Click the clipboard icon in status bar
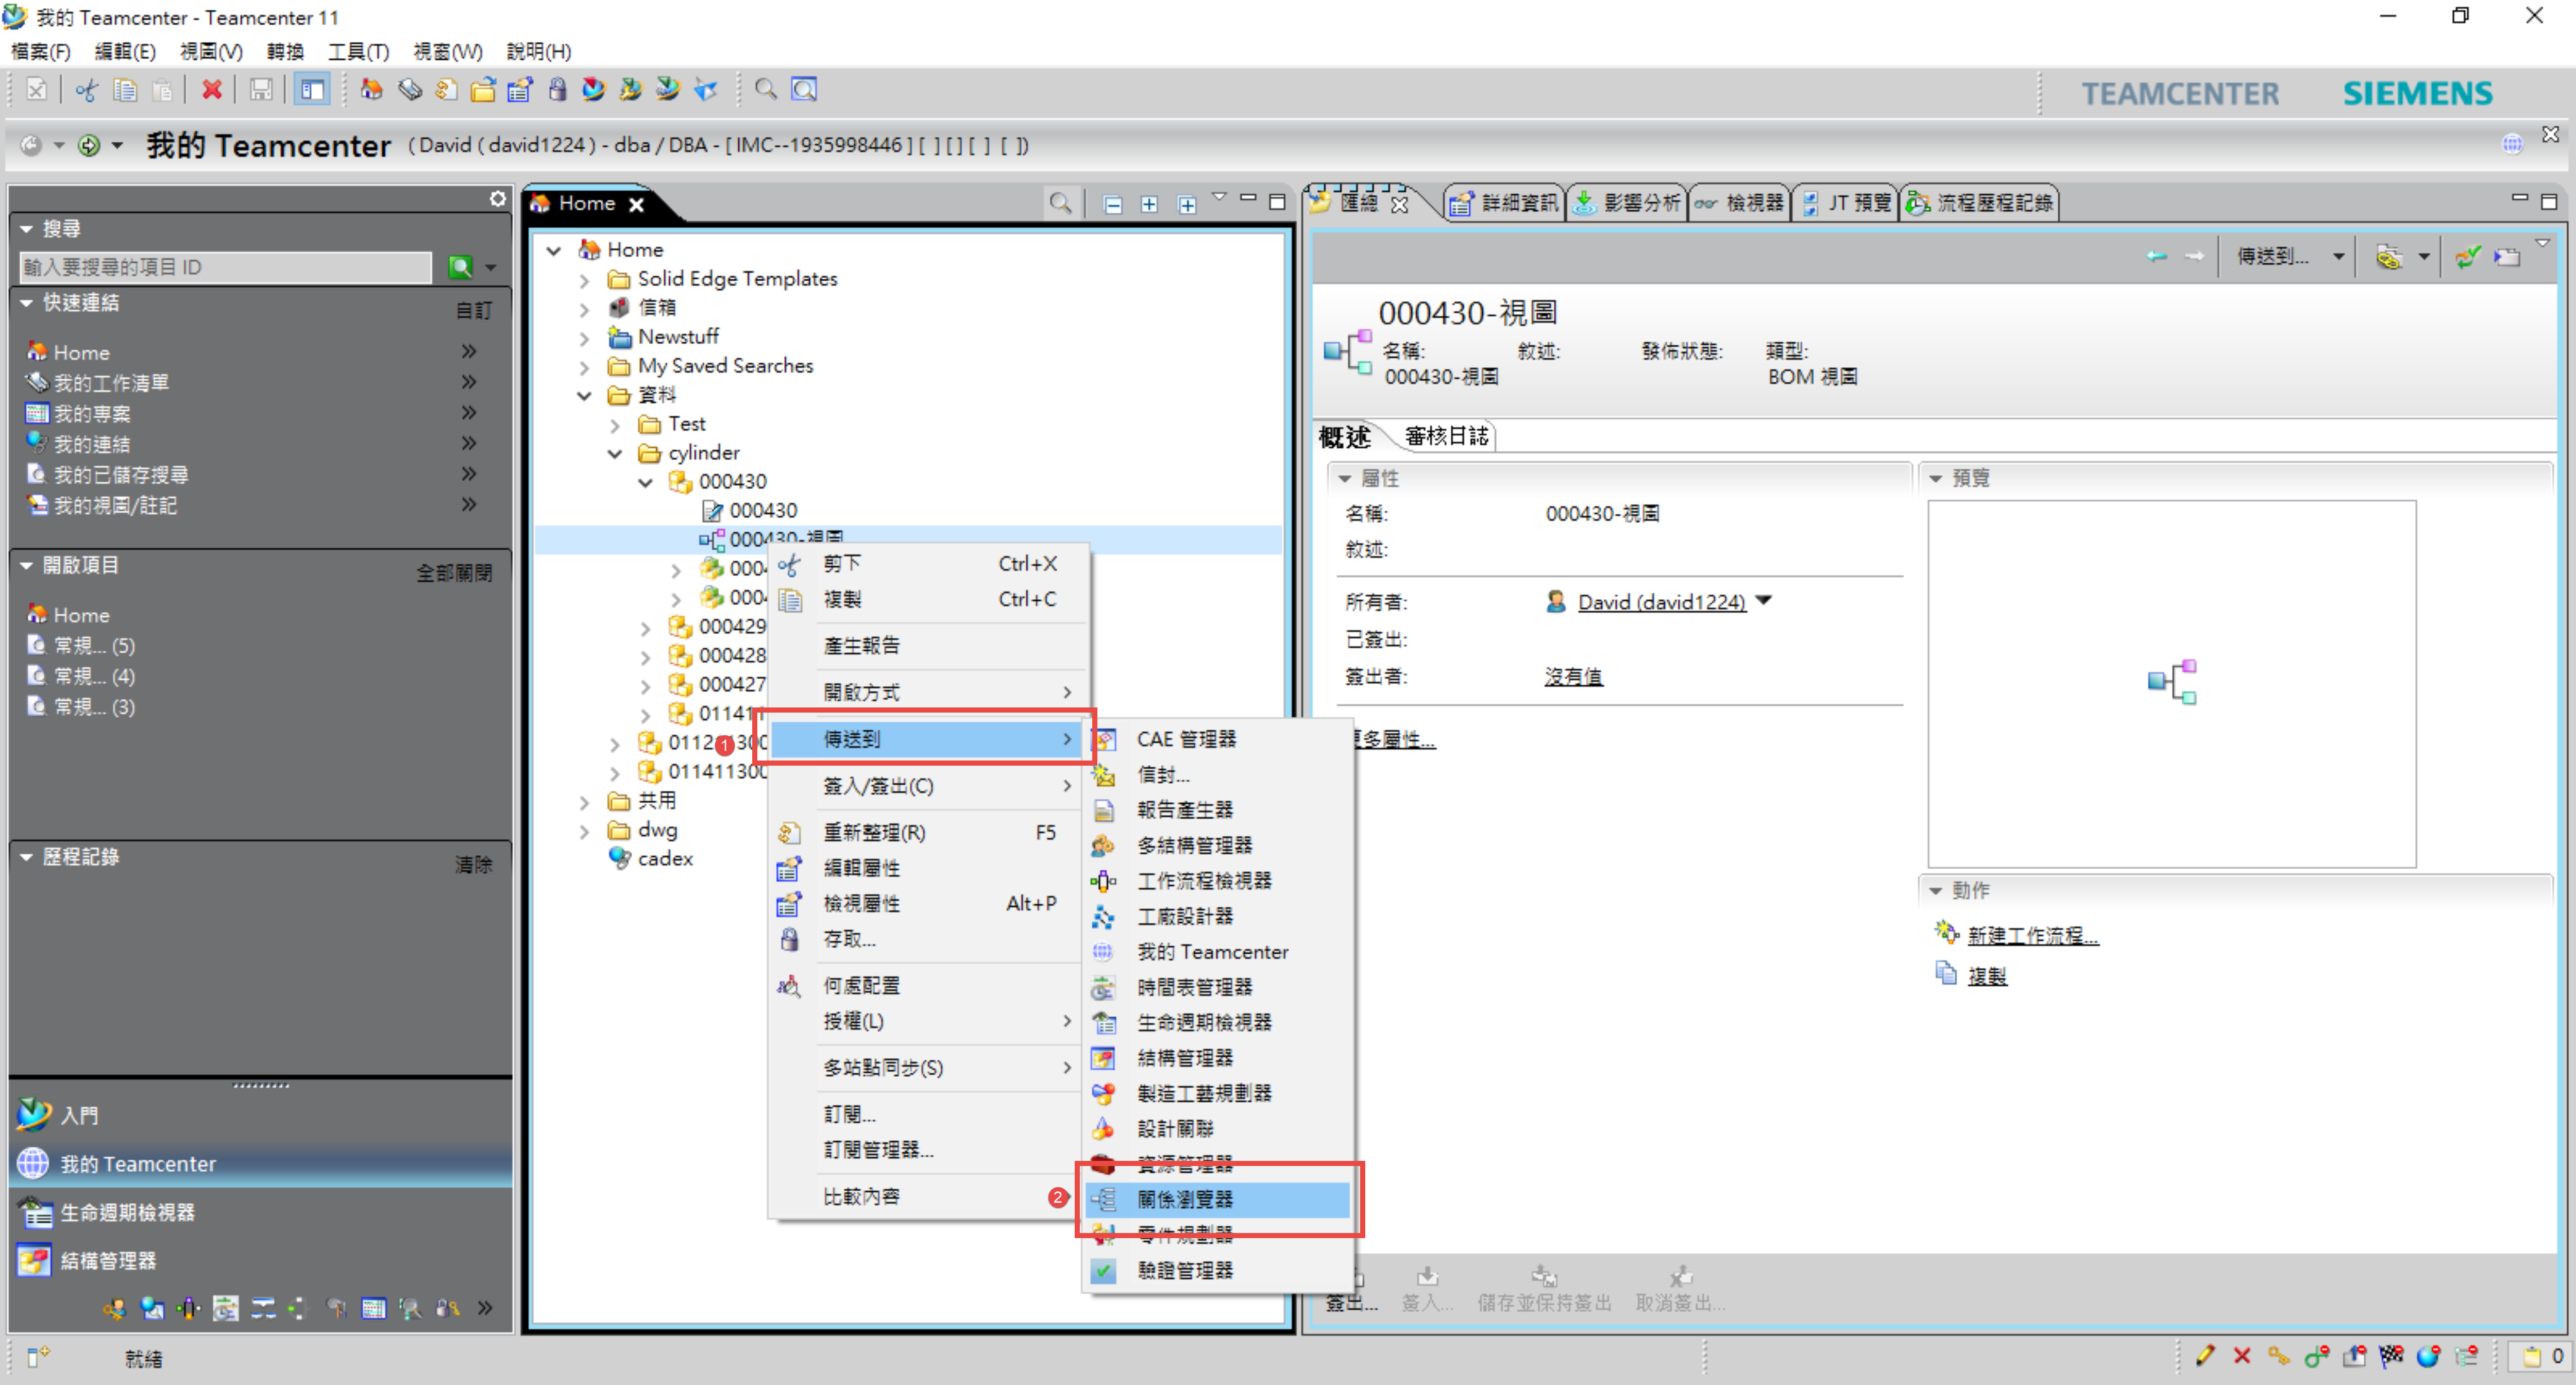Screen dimensions: 2576x1385 click(2531, 1356)
